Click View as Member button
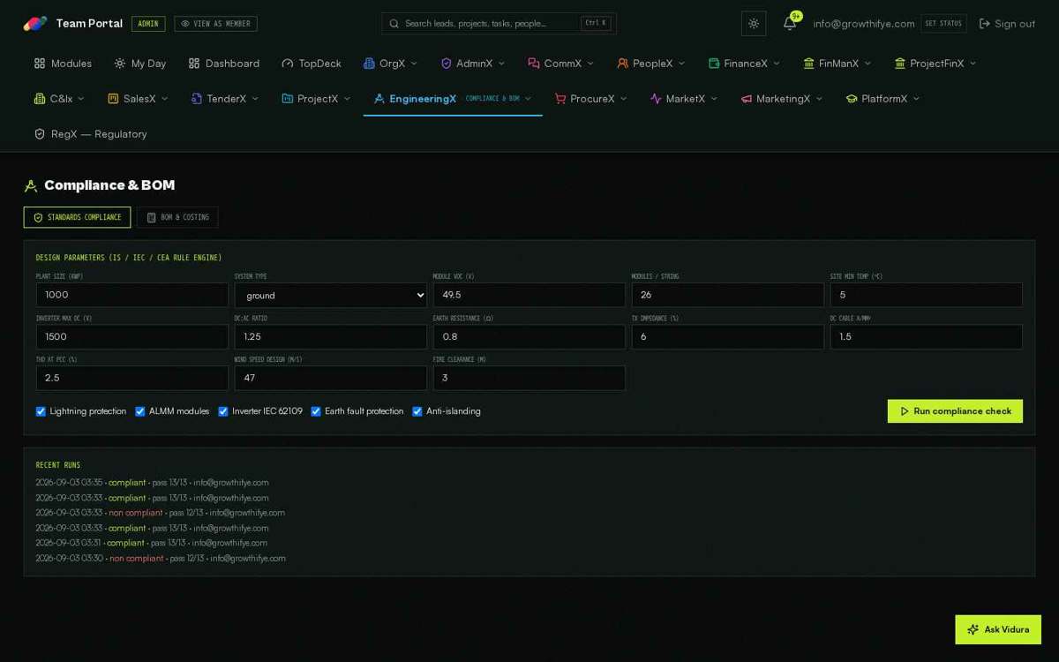This screenshot has height=662, width=1059. (215, 24)
